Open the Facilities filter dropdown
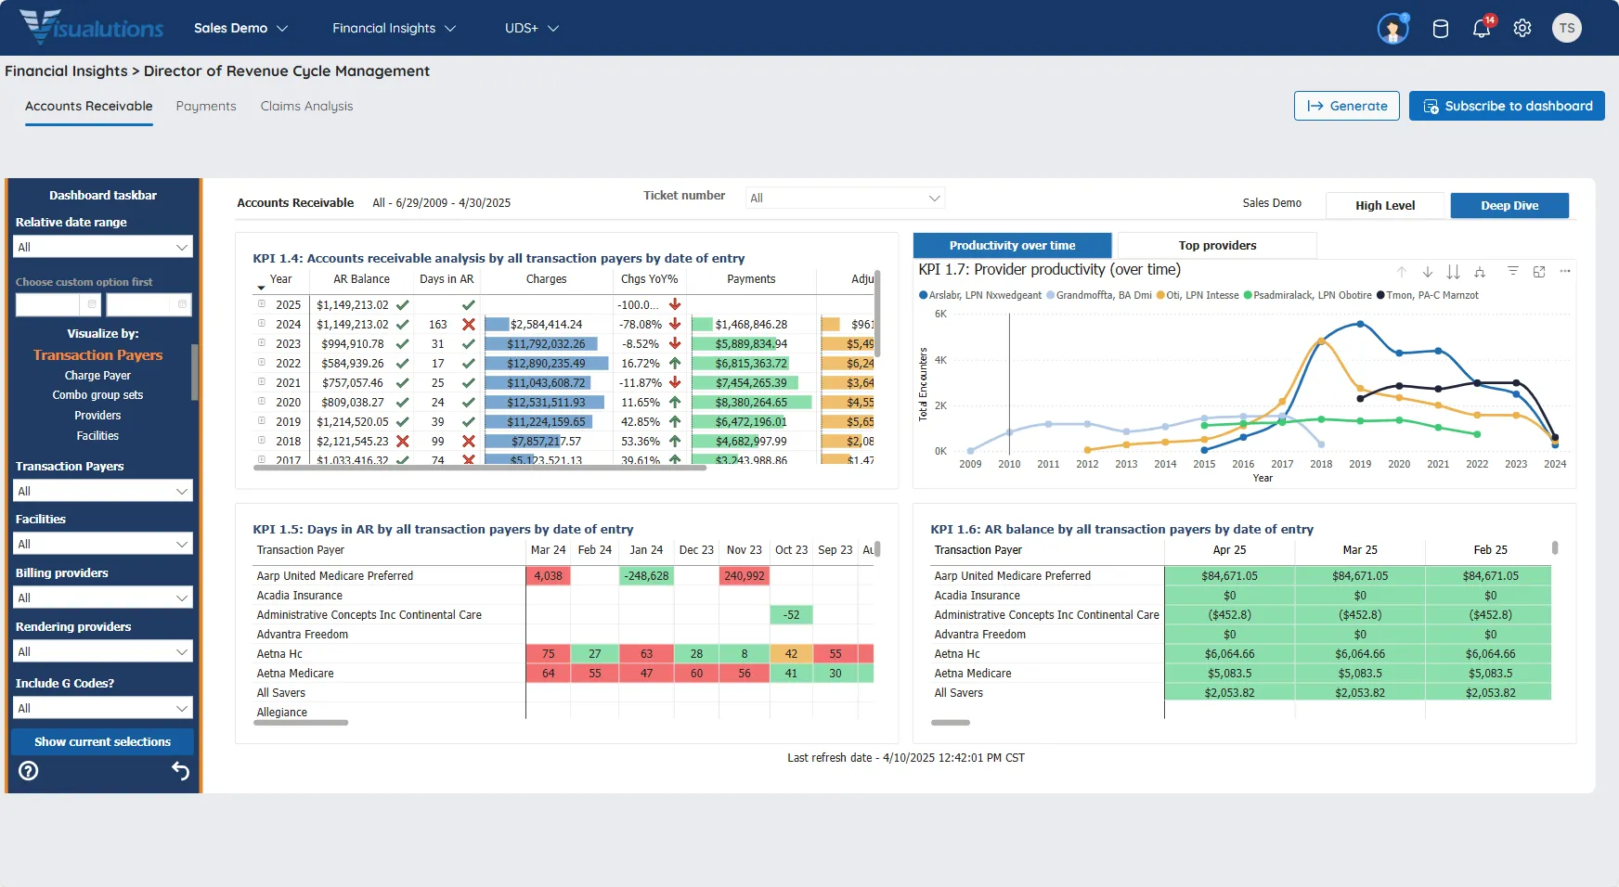1619x887 pixels. (x=102, y=544)
